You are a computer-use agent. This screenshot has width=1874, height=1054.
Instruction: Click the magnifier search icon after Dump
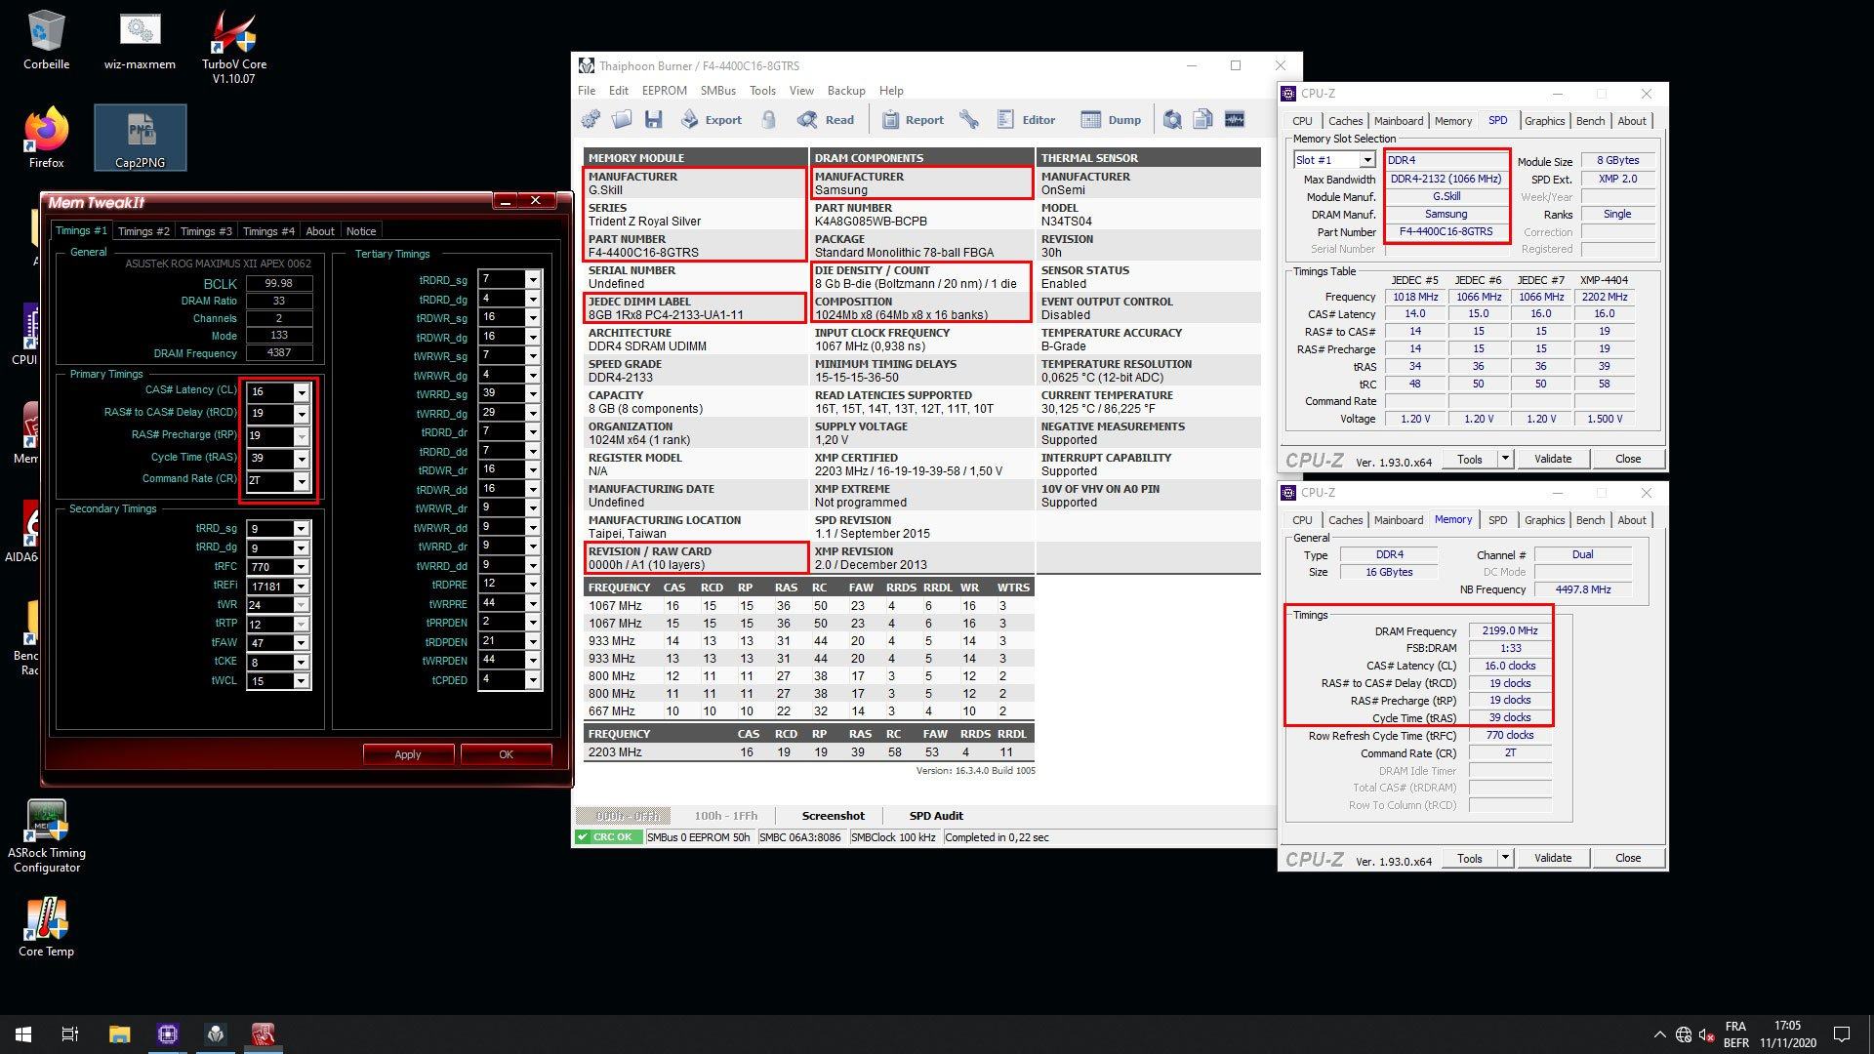point(1172,120)
